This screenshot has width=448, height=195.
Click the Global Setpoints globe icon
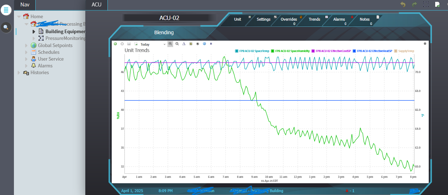click(34, 45)
